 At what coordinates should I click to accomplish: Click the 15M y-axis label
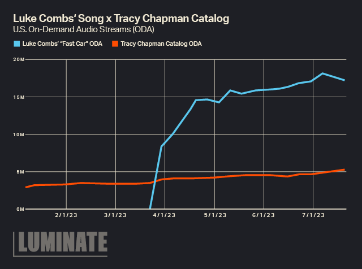[19, 97]
